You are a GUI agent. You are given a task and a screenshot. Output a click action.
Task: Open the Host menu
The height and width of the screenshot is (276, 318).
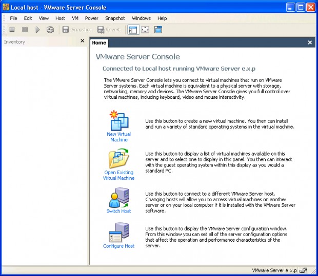pos(60,18)
